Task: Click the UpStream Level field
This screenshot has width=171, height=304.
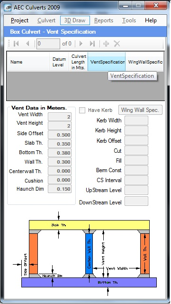Action: [x=136, y=190]
